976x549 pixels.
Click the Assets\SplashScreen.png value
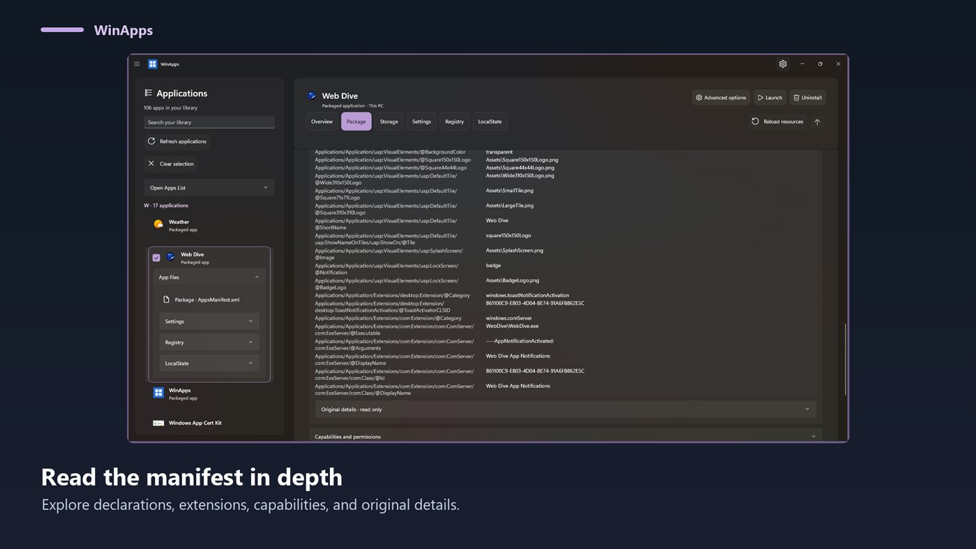coord(514,250)
